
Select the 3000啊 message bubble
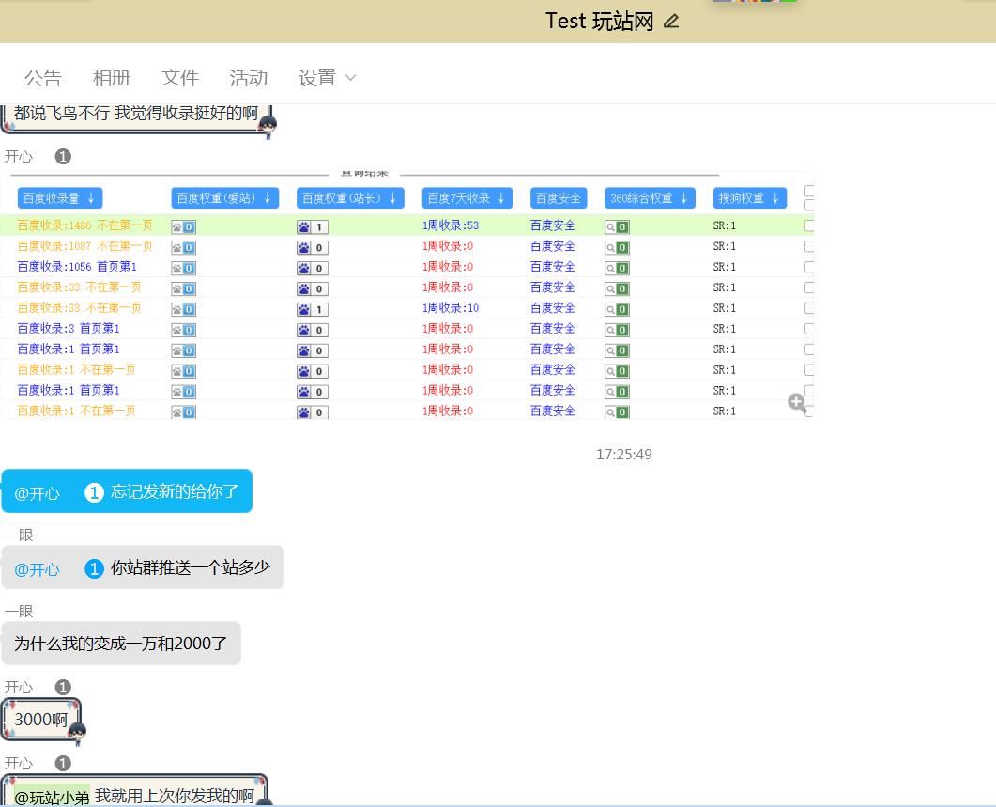click(40, 720)
